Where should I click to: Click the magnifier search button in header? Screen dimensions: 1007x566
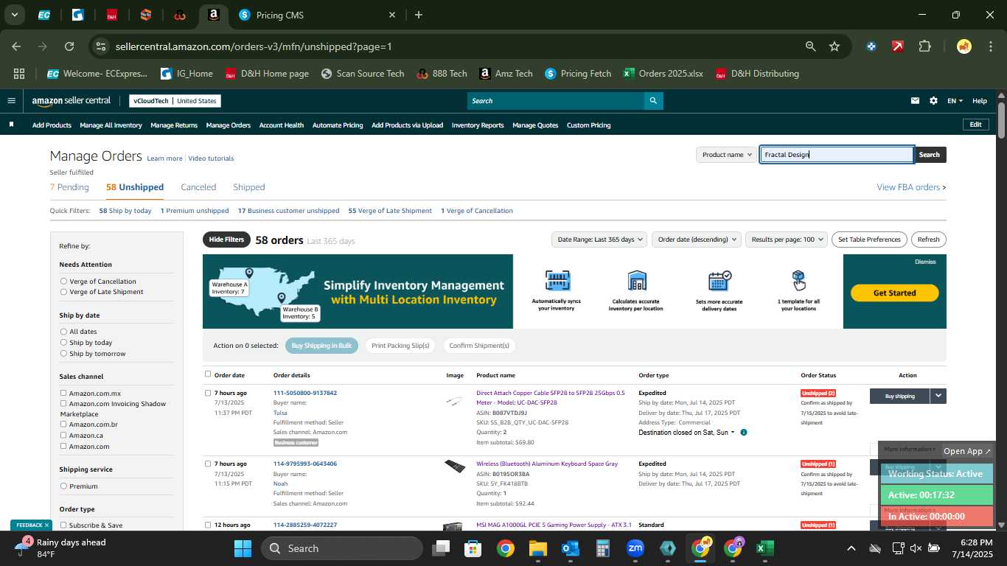pos(653,101)
